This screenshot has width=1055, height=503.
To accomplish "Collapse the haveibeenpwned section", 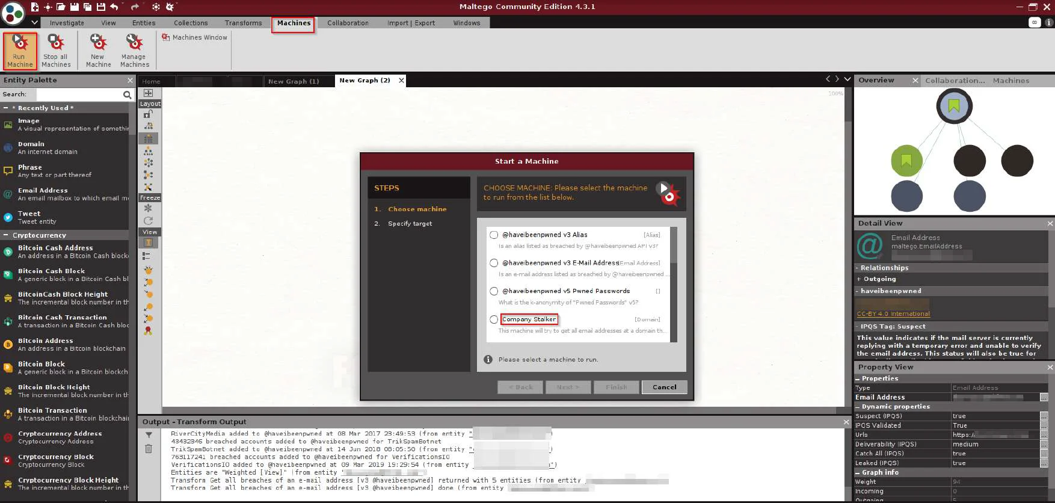I will (x=857, y=291).
